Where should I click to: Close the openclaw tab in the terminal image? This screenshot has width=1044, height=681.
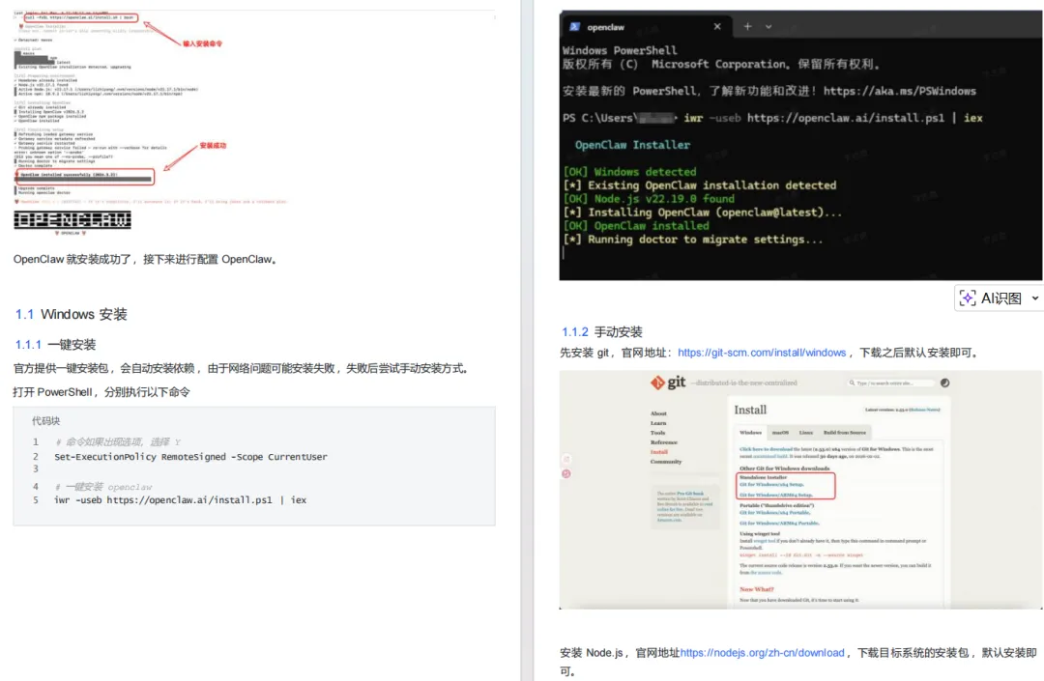pyautogui.click(x=717, y=27)
